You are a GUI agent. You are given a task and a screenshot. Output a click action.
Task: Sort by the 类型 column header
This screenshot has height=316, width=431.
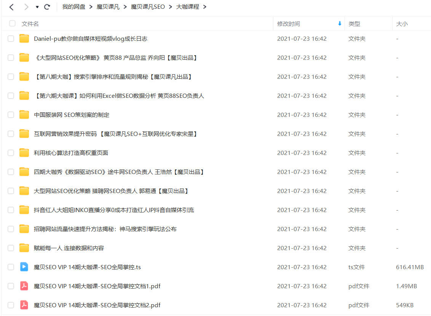(354, 24)
